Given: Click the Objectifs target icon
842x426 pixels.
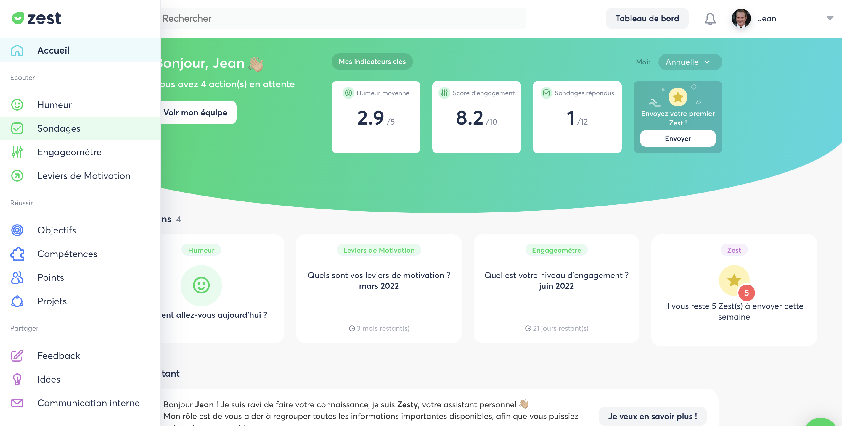Looking at the screenshot, I should coord(17,230).
